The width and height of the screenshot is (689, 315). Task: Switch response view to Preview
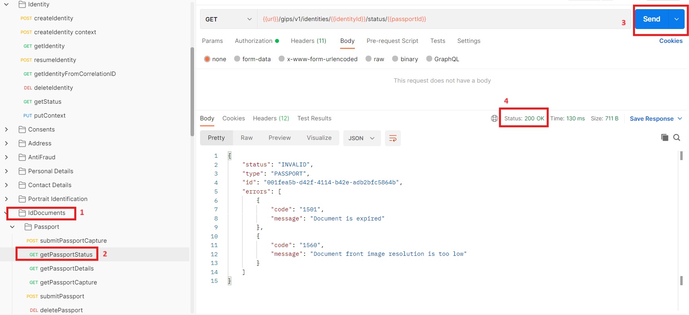tap(279, 138)
